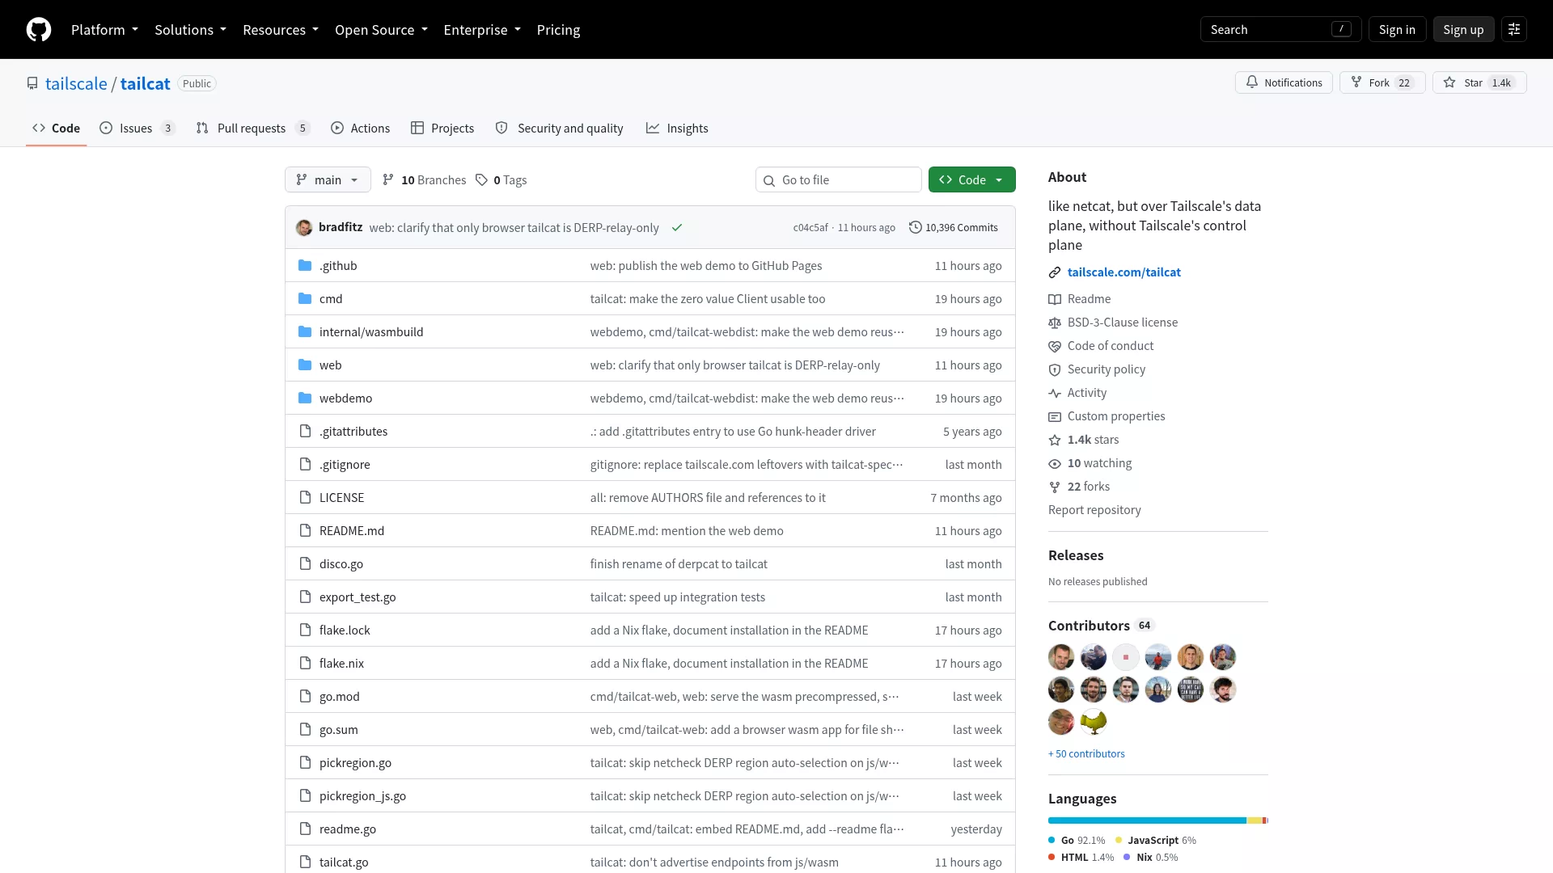Star the tailcat repository
Screen dimensions: 1553x873
click(x=1479, y=83)
